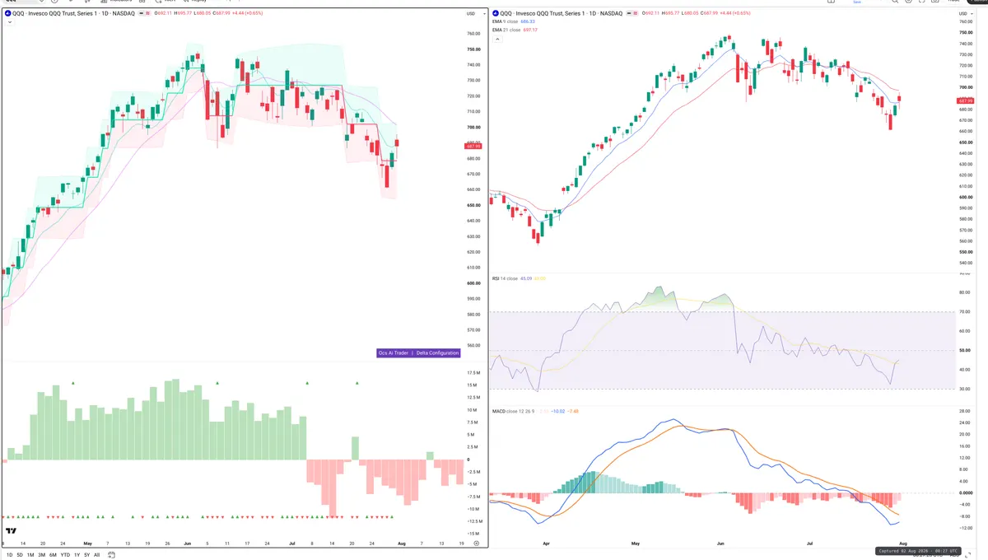Viewport: 988px width, 560px height.
Task: Select the MACD close 12 26 9 legend
Action: [x=514, y=411]
